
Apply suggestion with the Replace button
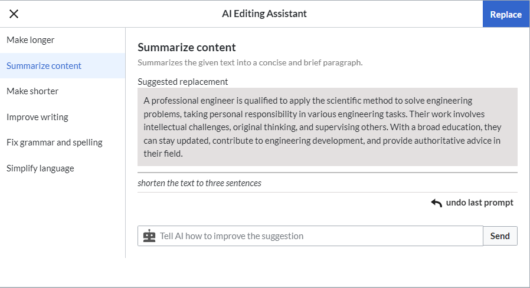click(x=506, y=14)
